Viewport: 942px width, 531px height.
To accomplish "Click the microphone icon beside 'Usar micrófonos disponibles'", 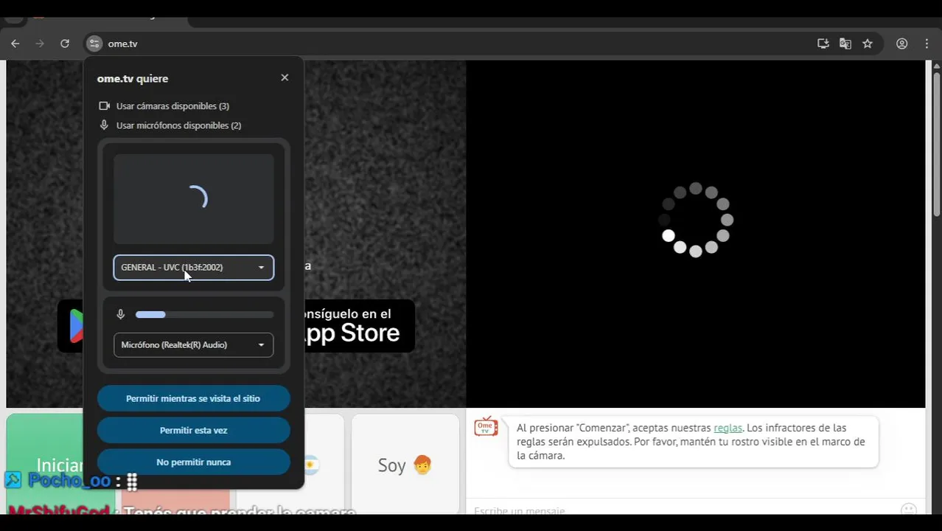I will 104,125.
